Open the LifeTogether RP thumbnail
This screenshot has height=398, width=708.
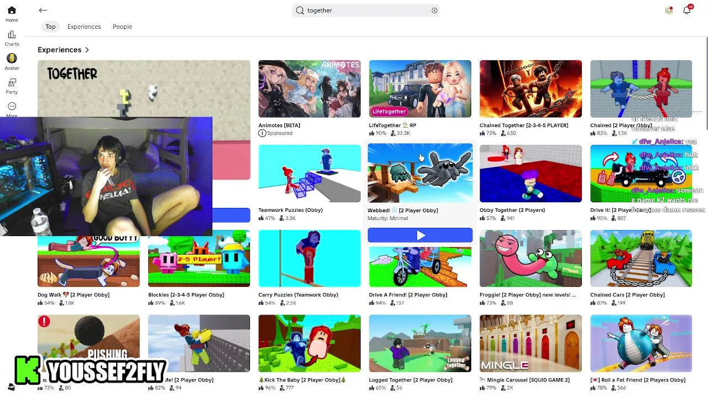pos(420,89)
